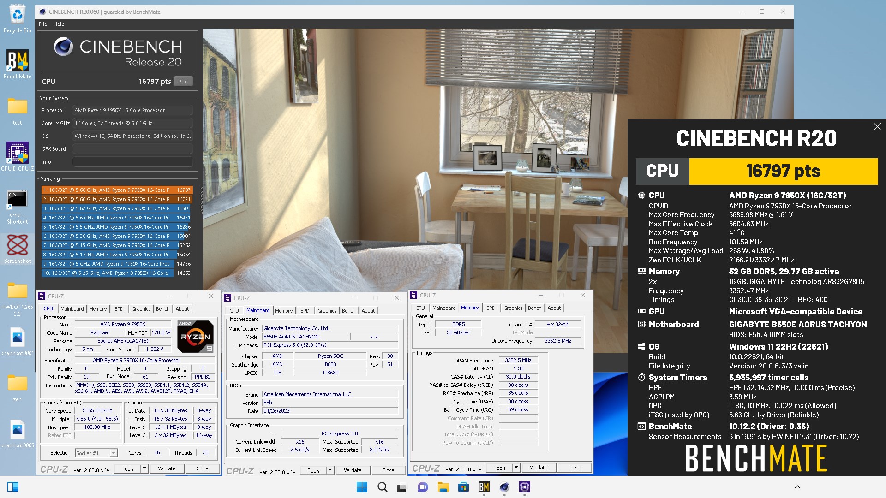Select ranking entry 2 scoring 16721
The width and height of the screenshot is (886, 498).
coord(117,199)
